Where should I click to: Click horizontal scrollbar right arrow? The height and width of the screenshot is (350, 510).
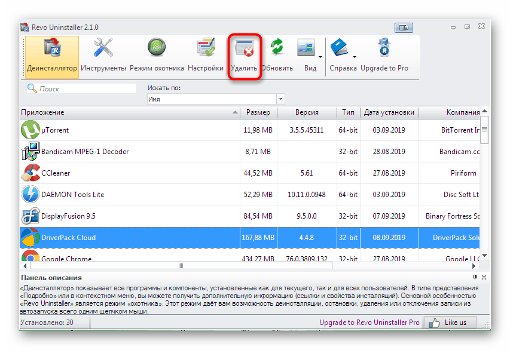pos(474,266)
